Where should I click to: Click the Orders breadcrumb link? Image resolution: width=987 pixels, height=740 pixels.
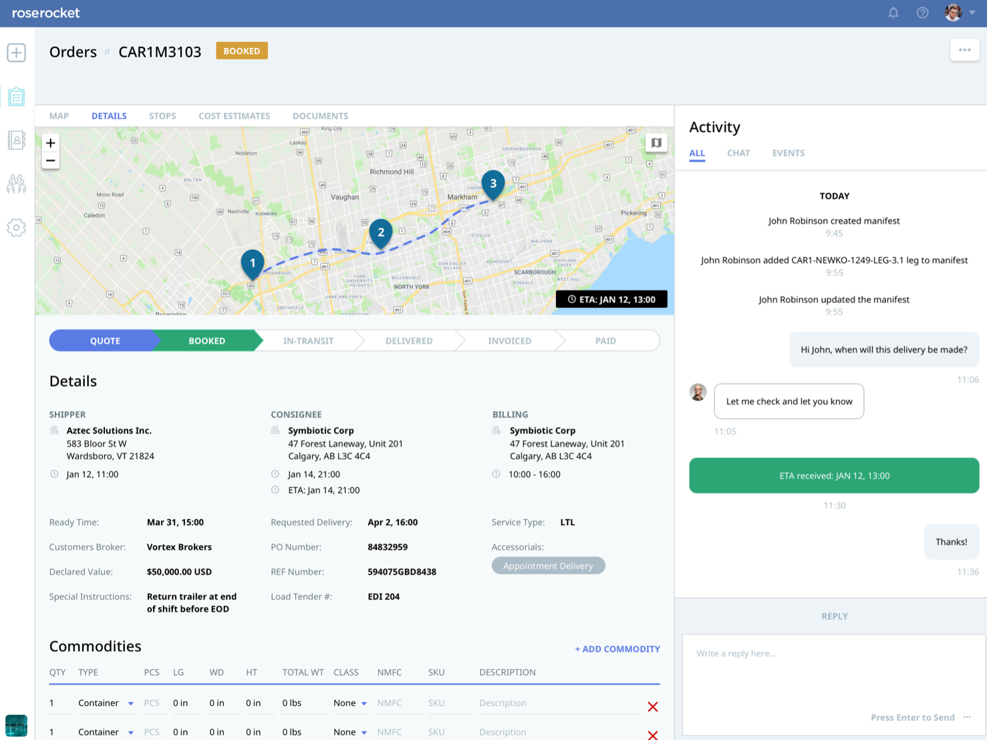tap(73, 52)
